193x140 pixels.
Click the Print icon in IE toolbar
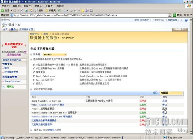(x=71, y=11)
